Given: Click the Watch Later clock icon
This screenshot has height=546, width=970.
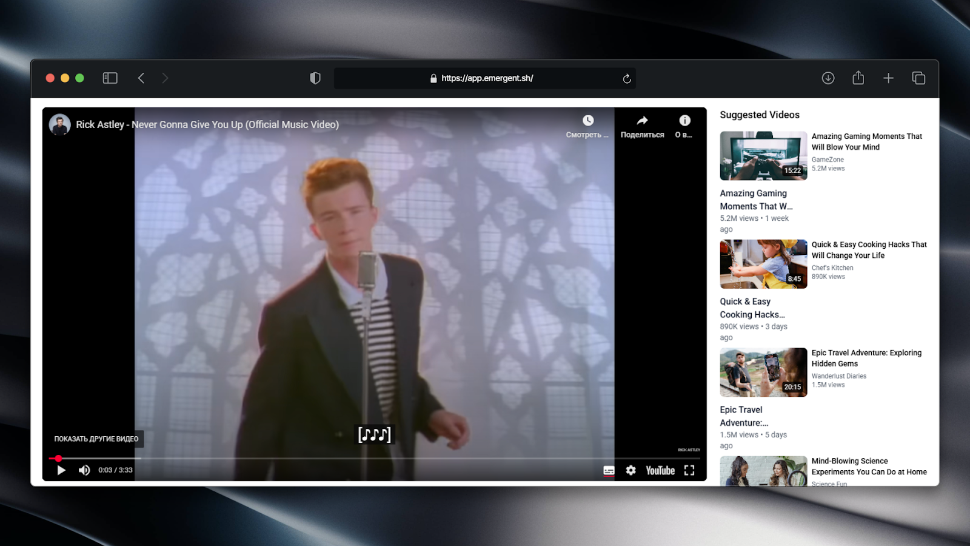Looking at the screenshot, I should click(x=587, y=120).
